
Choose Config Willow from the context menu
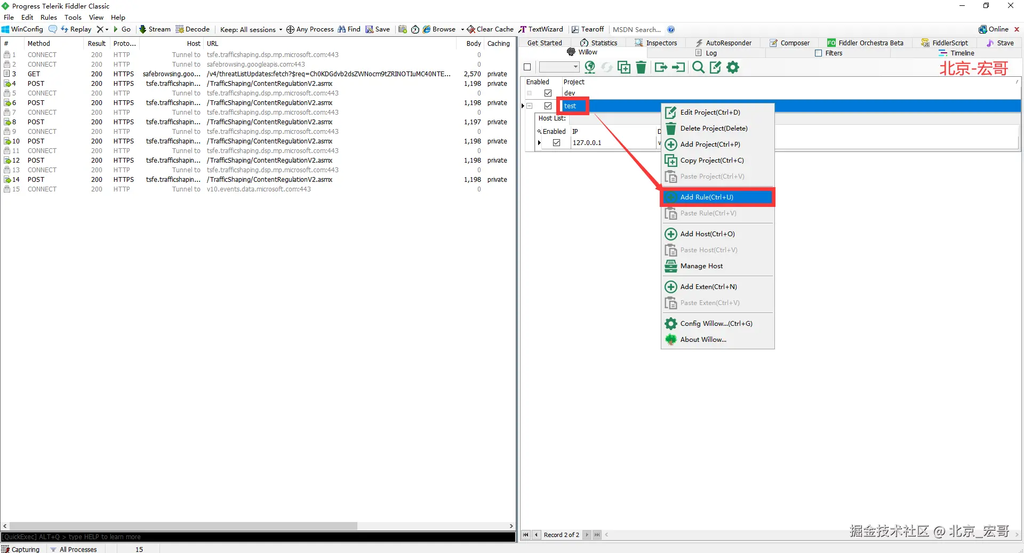click(x=718, y=324)
